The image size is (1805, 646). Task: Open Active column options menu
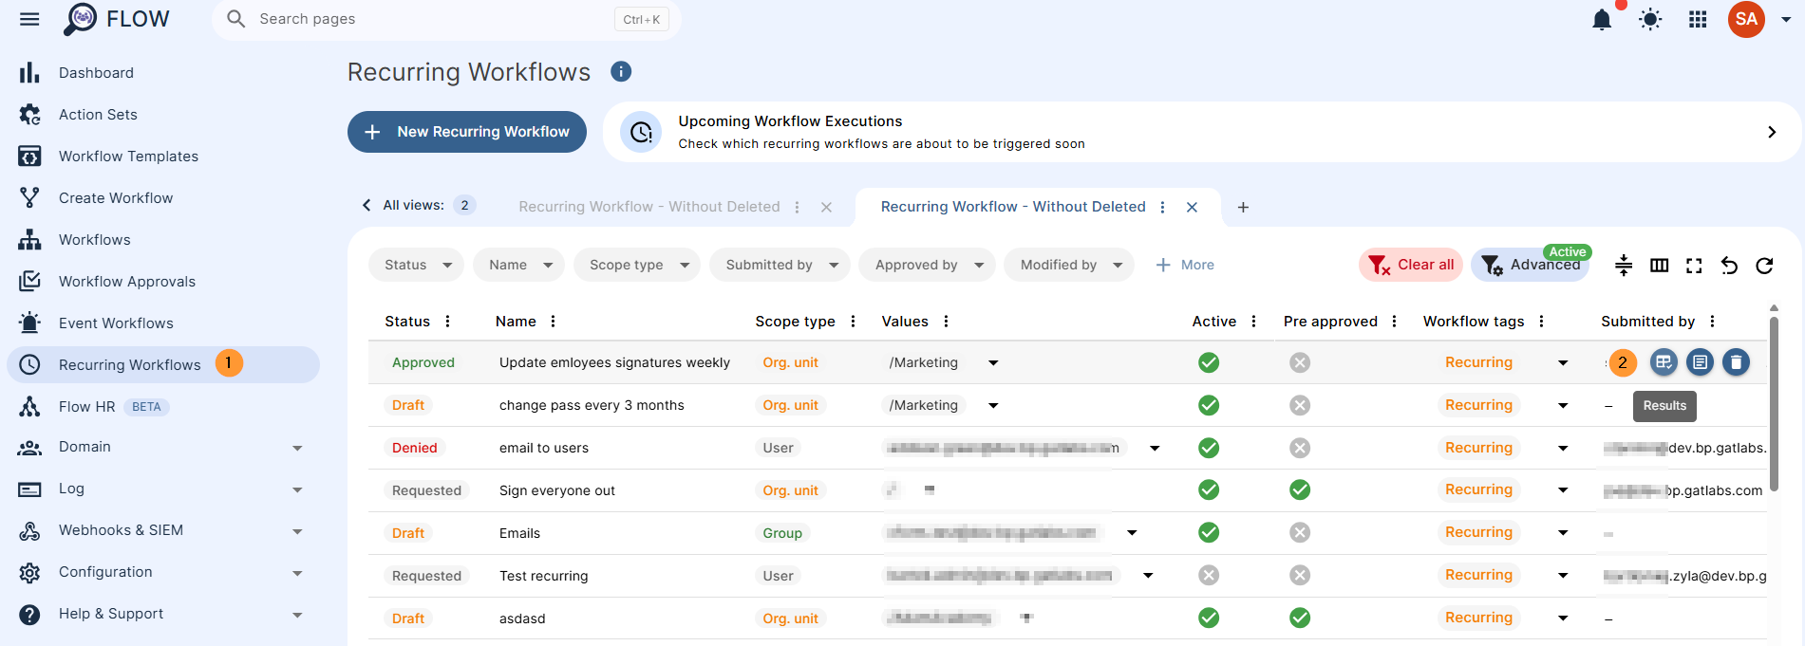coord(1253,322)
